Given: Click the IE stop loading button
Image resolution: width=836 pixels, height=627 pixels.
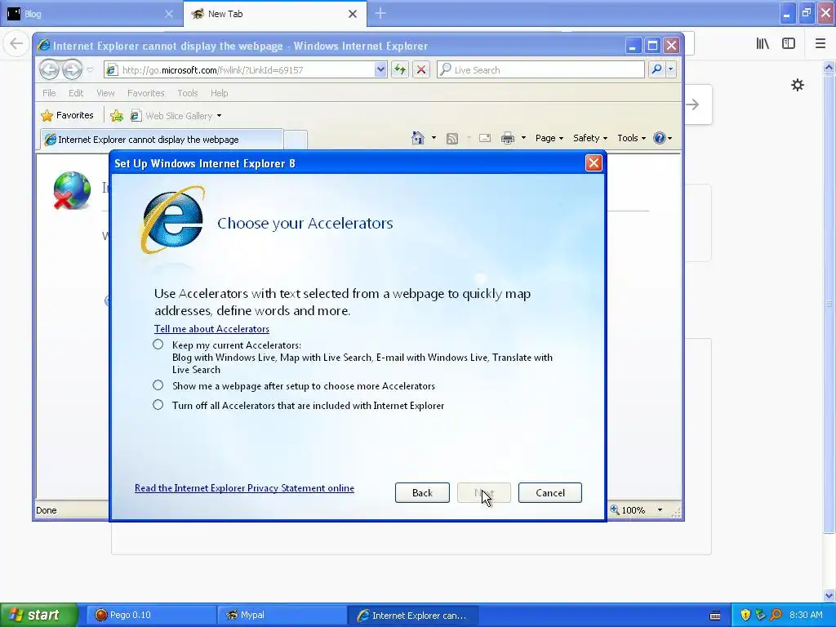Looking at the screenshot, I should pyautogui.click(x=421, y=69).
